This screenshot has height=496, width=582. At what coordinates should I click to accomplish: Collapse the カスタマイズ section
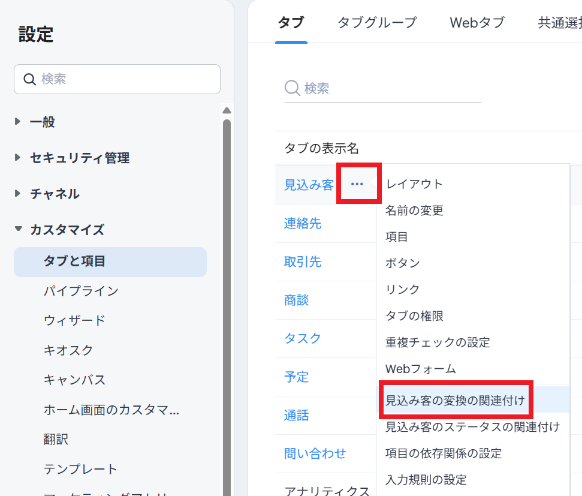tap(18, 229)
